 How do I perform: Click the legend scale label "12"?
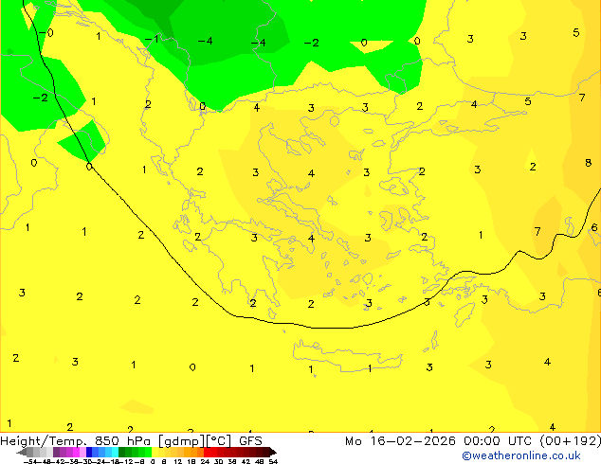[178, 461]
